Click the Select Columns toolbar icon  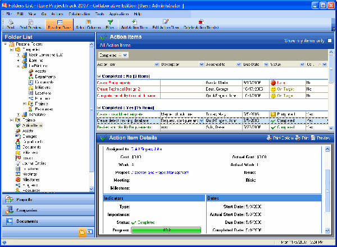tap(87, 24)
